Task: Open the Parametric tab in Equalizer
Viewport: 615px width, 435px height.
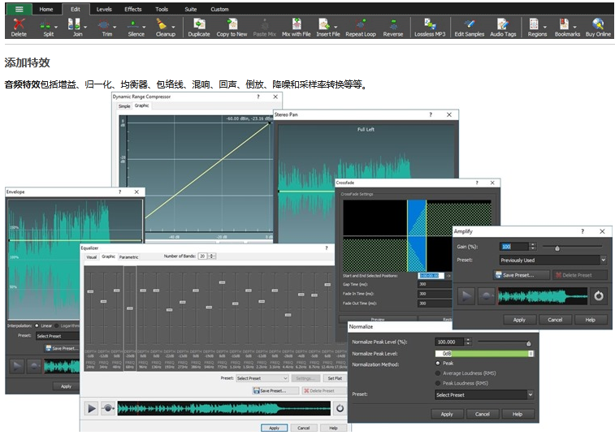Action: tap(128, 256)
